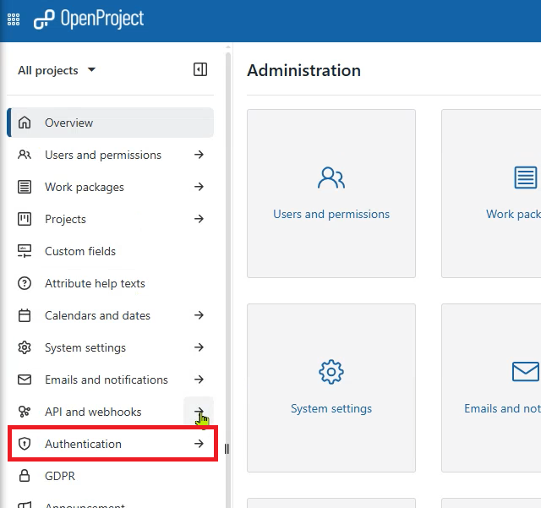This screenshot has width=541, height=508.
Task: Open Authentication in the sidebar
Action: tap(83, 444)
